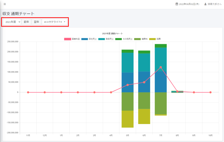Go to next year with 翌年
The image size is (224, 142).
[x=36, y=22]
